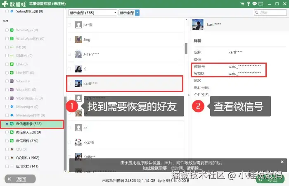Select Kik附件 (0) in sidebar
Image resolution: width=289 pixels, height=186 pixels.
tap(24, 56)
